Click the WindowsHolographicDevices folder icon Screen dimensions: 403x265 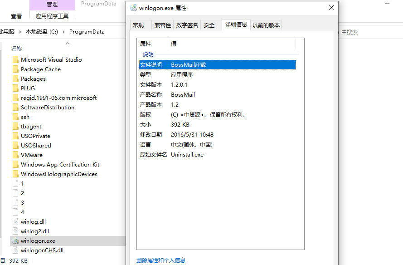16,174
